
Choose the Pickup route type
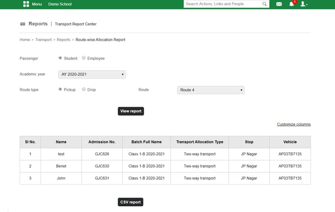pos(60,89)
